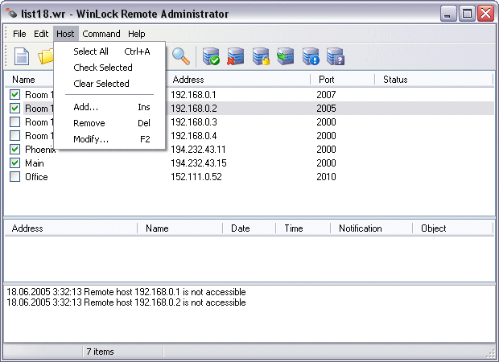Check the host with address 192.168.0.3
This screenshot has width=499, height=362.
click(x=14, y=121)
